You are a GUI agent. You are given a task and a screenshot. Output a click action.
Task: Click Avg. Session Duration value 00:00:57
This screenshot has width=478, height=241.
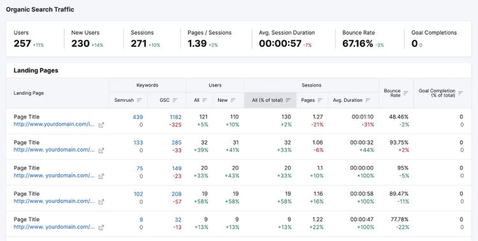pyautogui.click(x=280, y=43)
